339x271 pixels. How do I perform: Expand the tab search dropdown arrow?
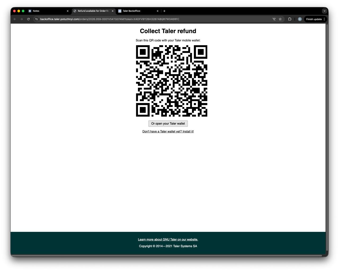point(324,11)
